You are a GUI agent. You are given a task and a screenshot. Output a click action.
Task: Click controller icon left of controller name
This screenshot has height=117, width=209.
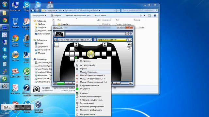[55, 40]
